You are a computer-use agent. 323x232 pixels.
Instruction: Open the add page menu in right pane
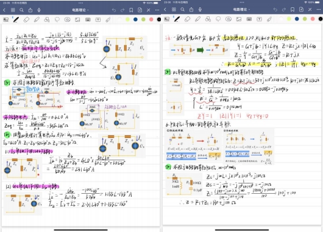point(301,10)
